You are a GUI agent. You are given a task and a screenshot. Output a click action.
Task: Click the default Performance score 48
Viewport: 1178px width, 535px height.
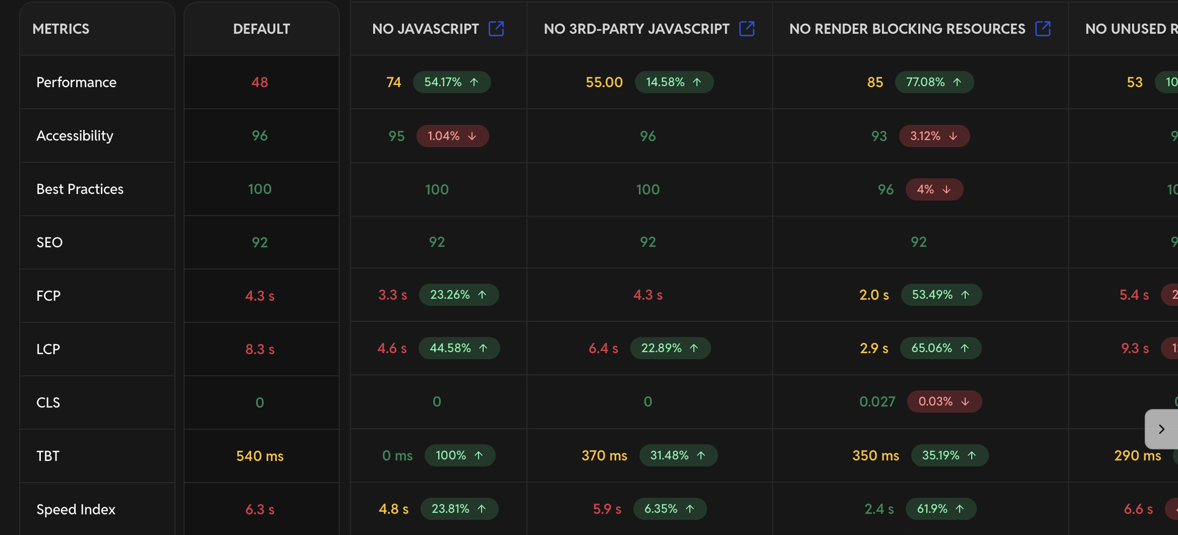coord(260,82)
